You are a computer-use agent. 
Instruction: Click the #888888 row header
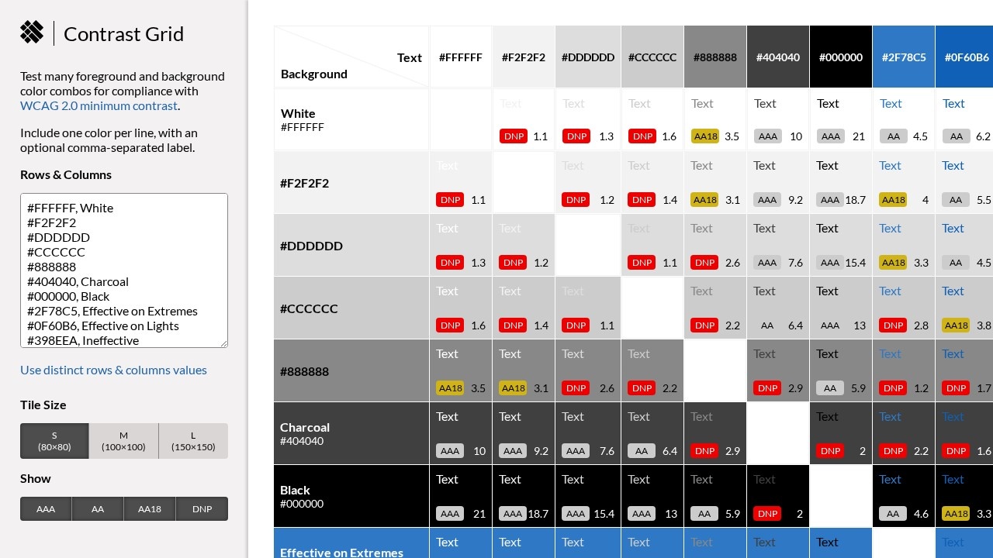pos(351,370)
